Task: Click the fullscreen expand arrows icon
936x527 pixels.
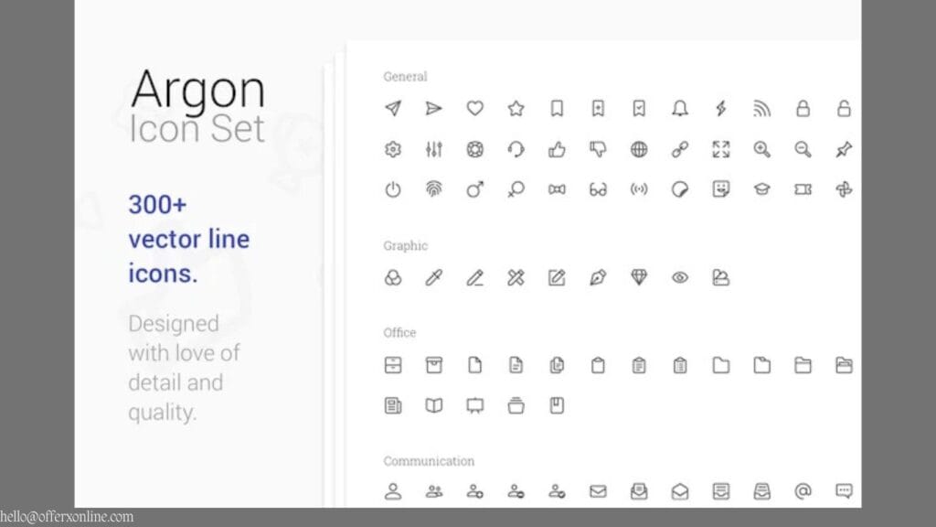Action: [721, 149]
